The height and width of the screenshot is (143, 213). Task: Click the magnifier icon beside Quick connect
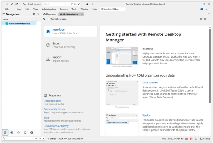click(x=24, y=4)
